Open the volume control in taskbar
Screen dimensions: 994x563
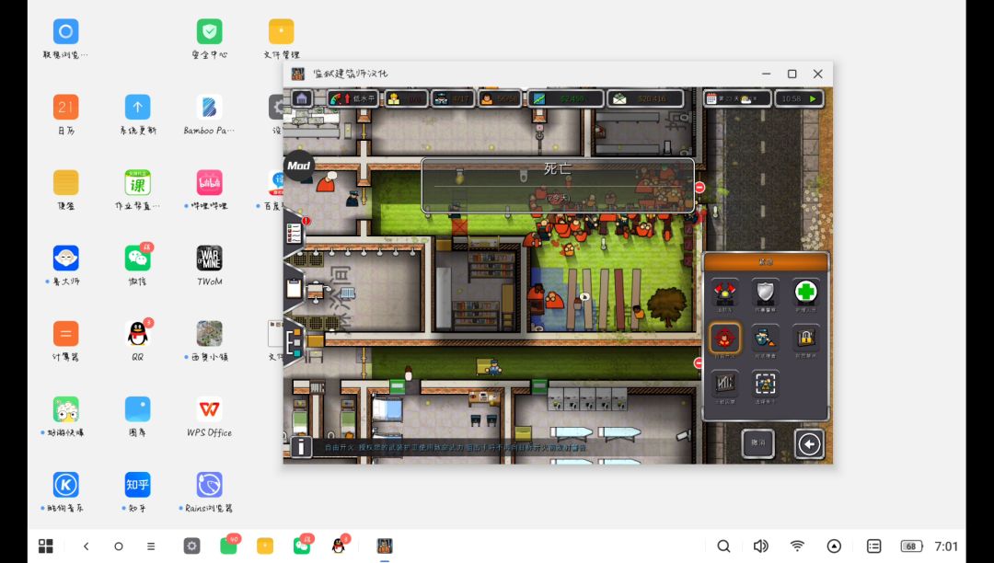760,546
